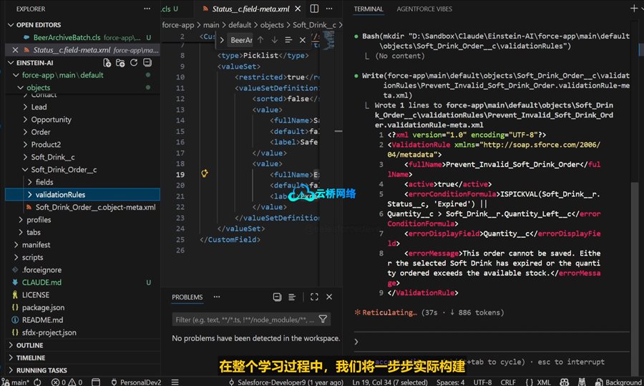Click the lightbulb code action icon
The image size is (644, 386).
(x=204, y=174)
